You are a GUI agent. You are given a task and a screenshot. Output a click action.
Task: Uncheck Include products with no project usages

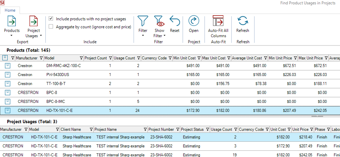(51, 19)
